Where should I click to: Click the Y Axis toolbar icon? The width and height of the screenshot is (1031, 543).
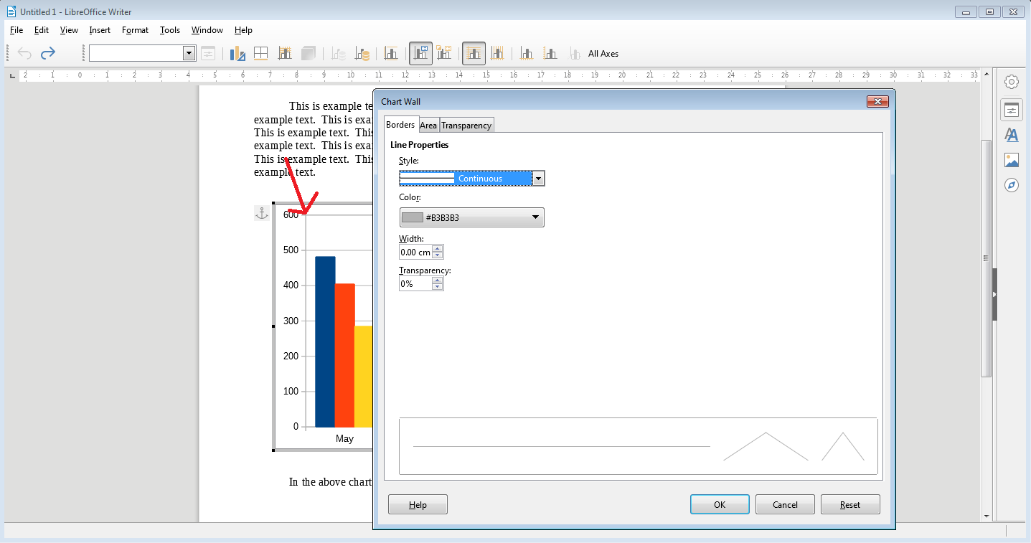(550, 53)
